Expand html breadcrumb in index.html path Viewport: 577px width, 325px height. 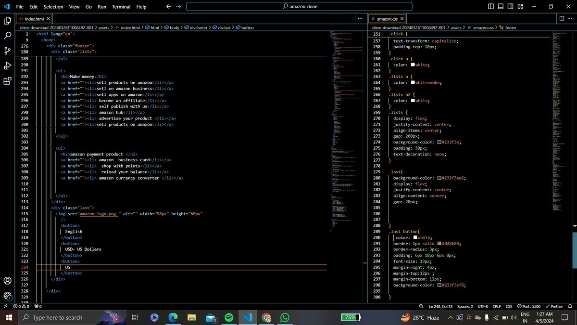click(151, 27)
